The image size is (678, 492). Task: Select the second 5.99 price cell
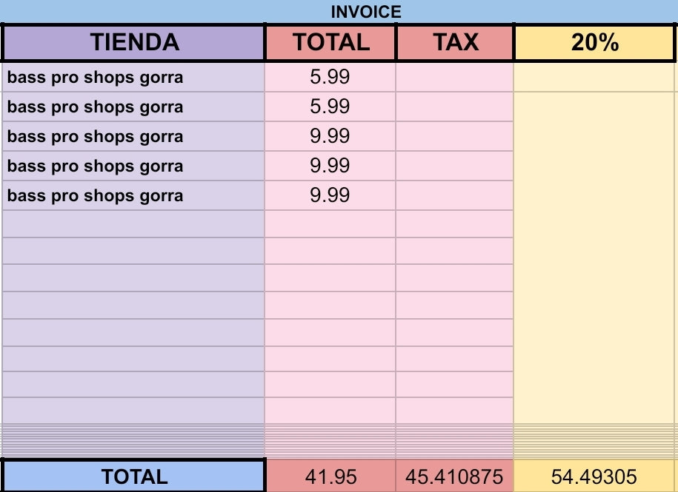point(330,107)
